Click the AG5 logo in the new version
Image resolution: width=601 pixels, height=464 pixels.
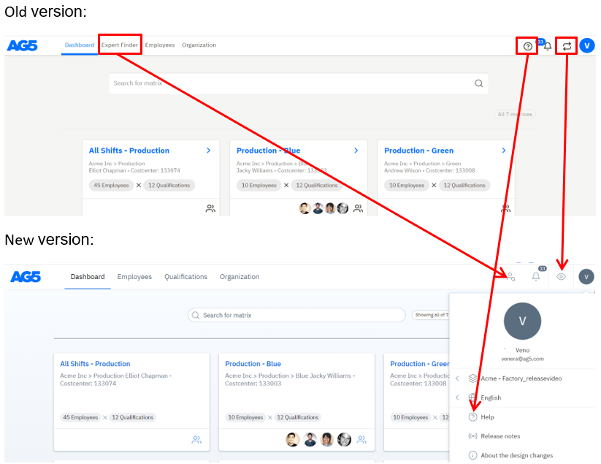pyautogui.click(x=26, y=277)
